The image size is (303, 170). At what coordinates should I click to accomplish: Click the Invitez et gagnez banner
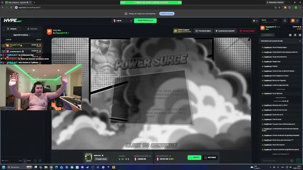tap(183, 31)
